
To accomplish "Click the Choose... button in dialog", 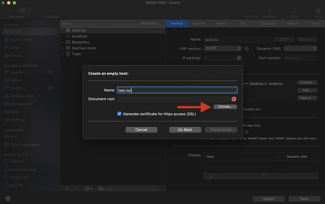I will pyautogui.click(x=225, y=107).
